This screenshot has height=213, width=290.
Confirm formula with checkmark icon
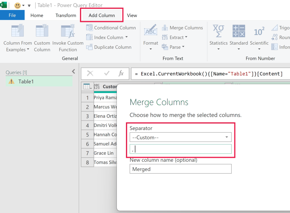coord(107,73)
